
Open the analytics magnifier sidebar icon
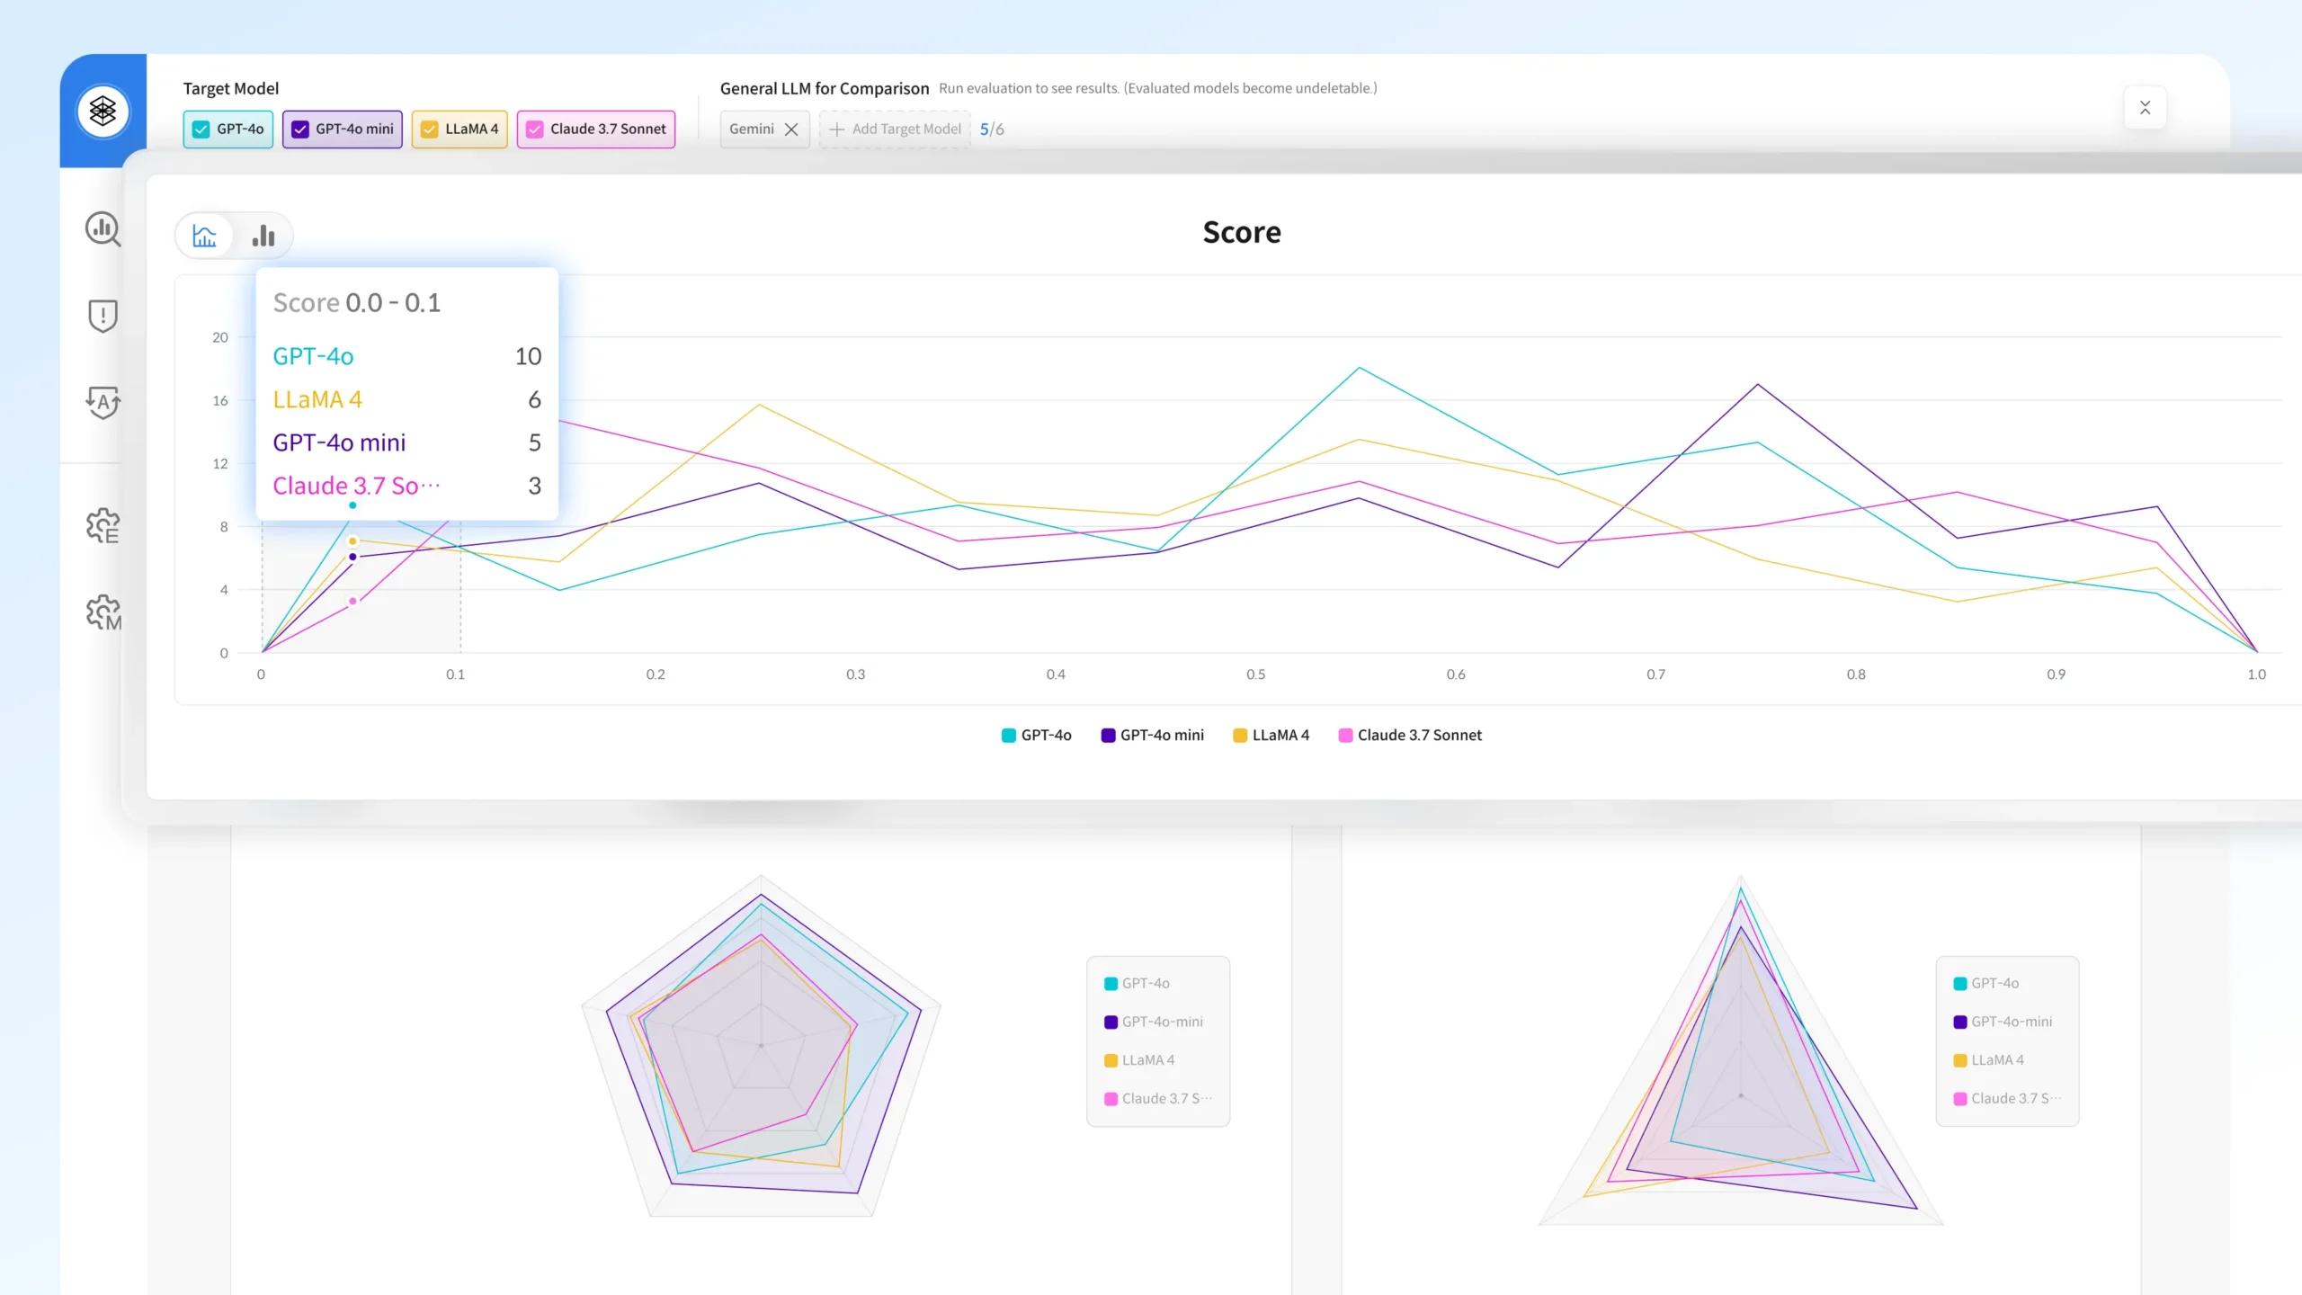click(103, 228)
